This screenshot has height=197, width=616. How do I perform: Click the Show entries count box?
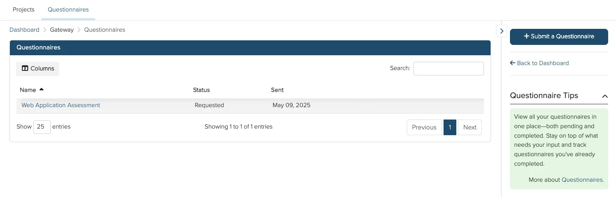42,127
